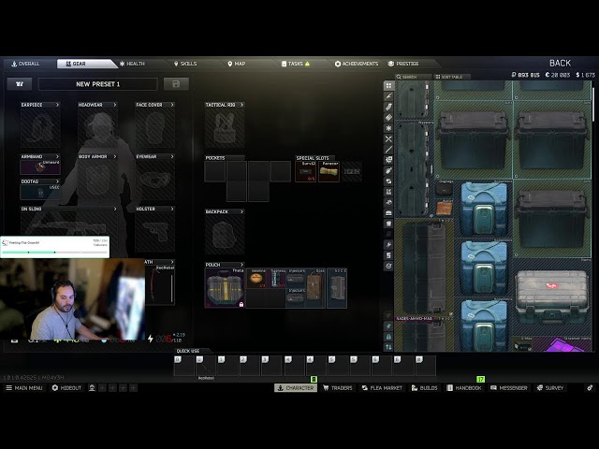Screen dimensions: 599x449
Task: Open the Messenger
Action: coord(508,388)
